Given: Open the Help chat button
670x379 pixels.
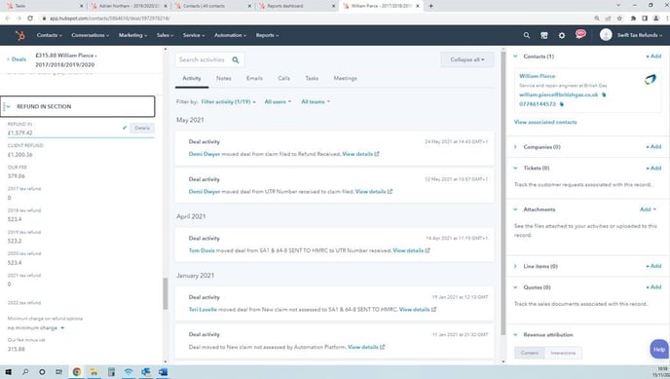Looking at the screenshot, I should click(x=659, y=349).
